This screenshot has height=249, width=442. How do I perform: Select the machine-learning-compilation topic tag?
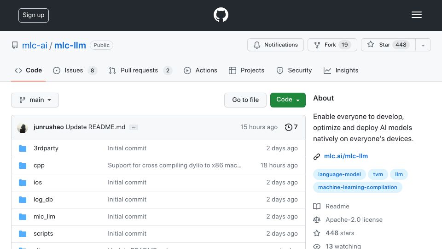(x=357, y=188)
